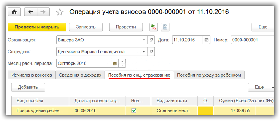Go to the home page icon
The image size is (280, 121).
point(14,12)
